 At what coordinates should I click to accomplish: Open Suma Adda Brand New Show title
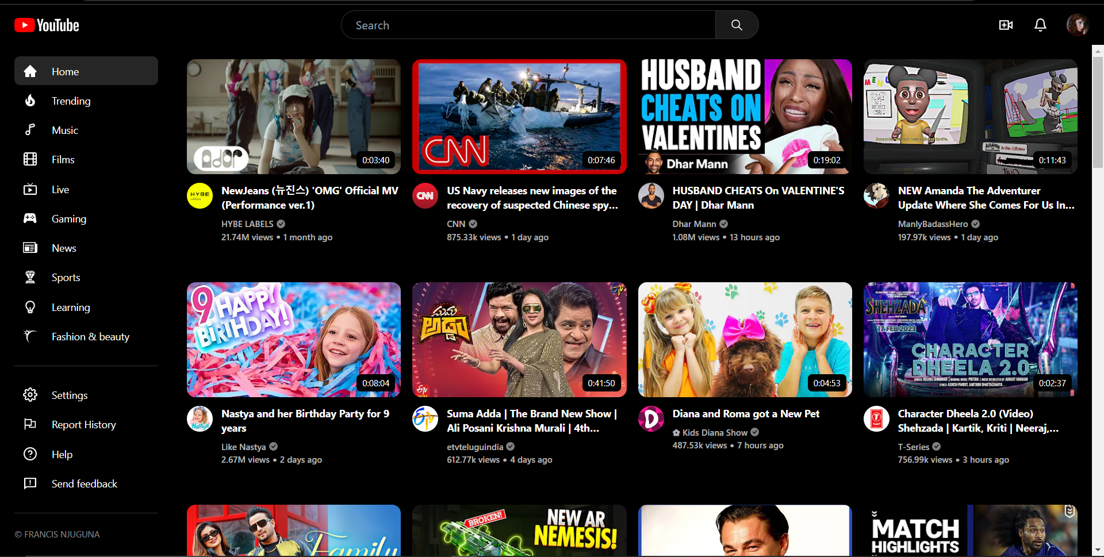point(532,421)
